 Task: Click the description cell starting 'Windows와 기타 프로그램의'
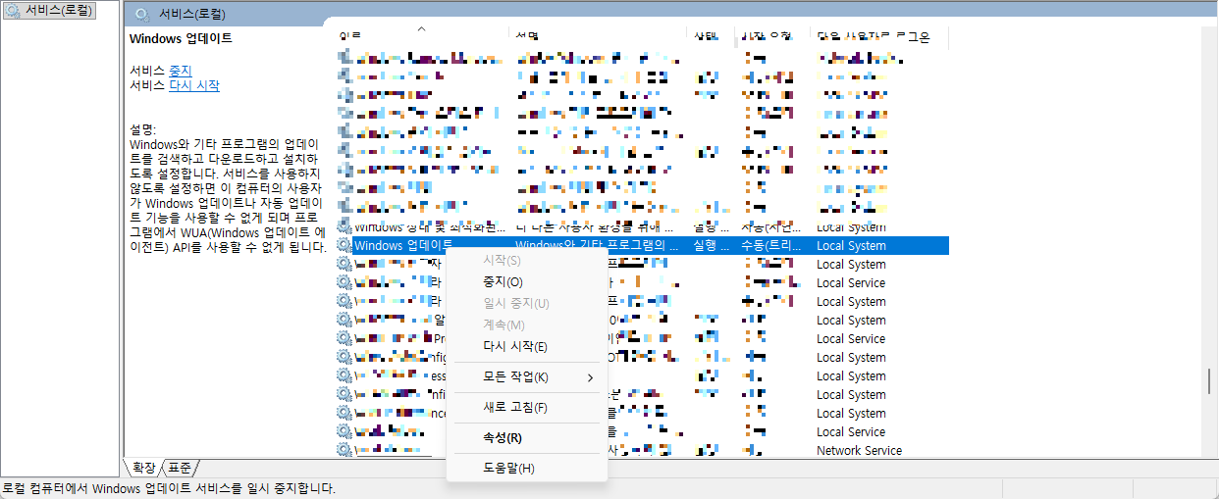[598, 246]
